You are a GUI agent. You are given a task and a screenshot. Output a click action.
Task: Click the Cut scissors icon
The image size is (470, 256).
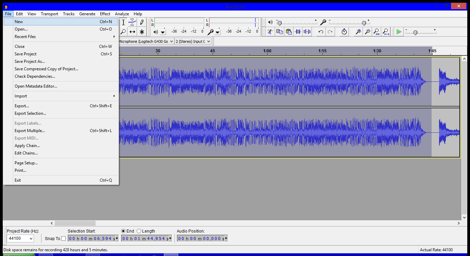(x=270, y=32)
